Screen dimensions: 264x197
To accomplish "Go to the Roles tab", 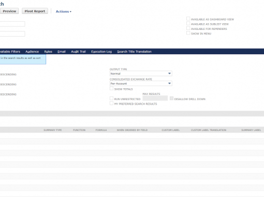I will 48,52.
